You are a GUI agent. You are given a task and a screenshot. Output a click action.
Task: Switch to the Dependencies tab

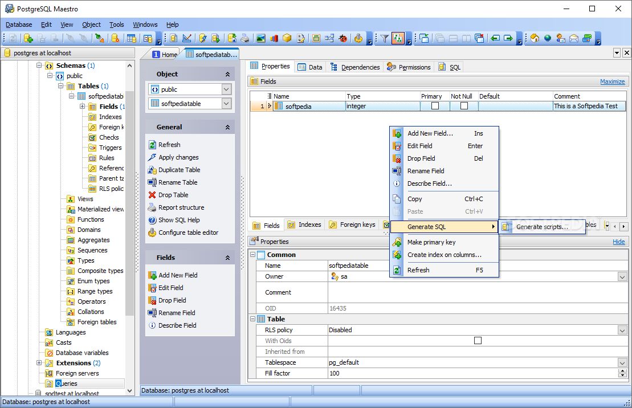(x=355, y=67)
